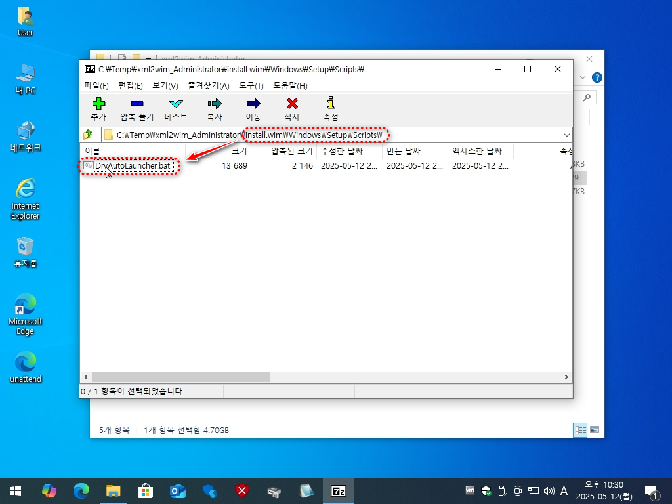The height and width of the screenshot is (504, 672).
Task: Go up one folder level icon
Action: [88, 135]
